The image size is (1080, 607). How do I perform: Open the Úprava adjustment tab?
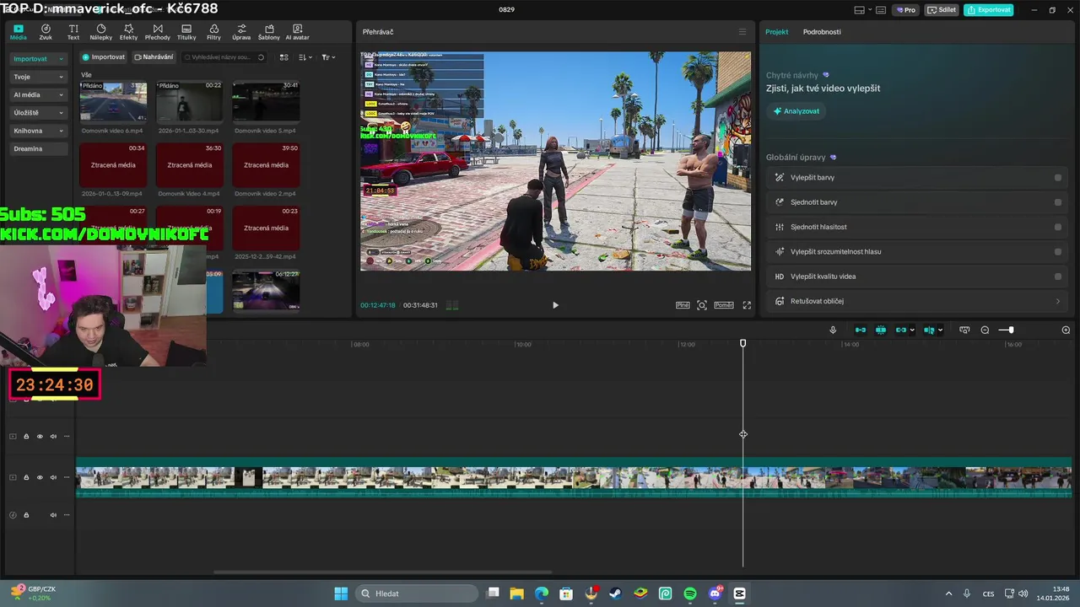(241, 32)
